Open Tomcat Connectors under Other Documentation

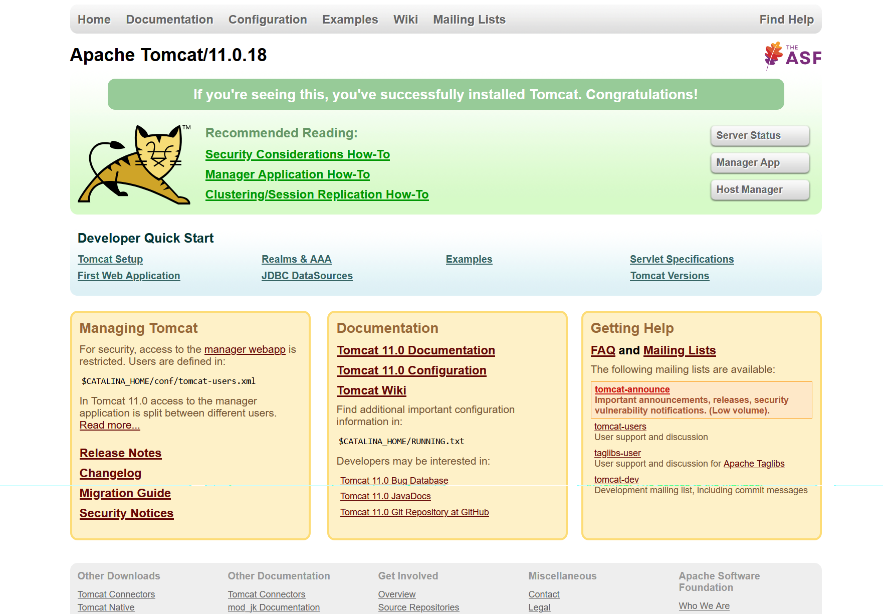click(x=267, y=594)
